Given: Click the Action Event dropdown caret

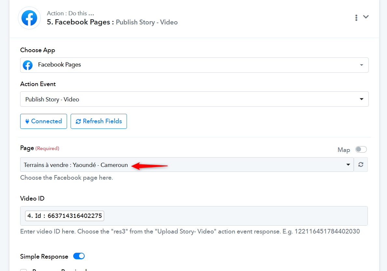Looking at the screenshot, I should pos(361,99).
